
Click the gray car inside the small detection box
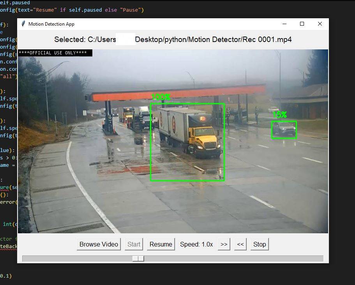(x=283, y=129)
